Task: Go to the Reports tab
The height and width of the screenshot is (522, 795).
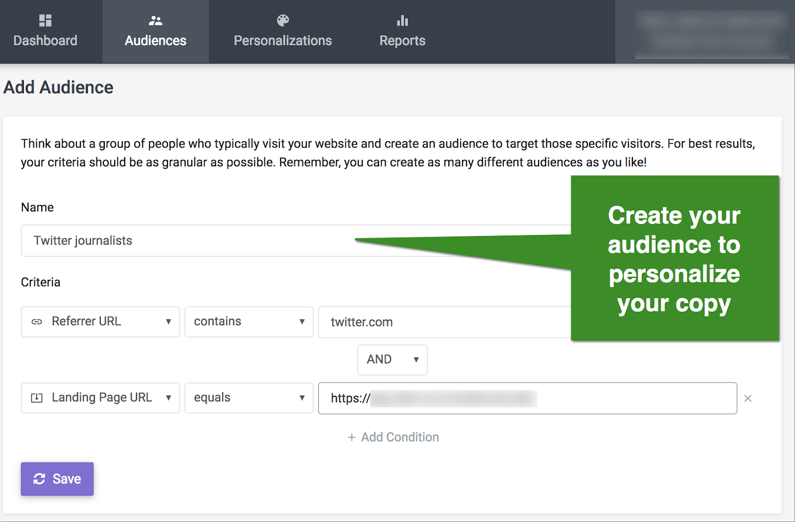Action: click(x=402, y=40)
